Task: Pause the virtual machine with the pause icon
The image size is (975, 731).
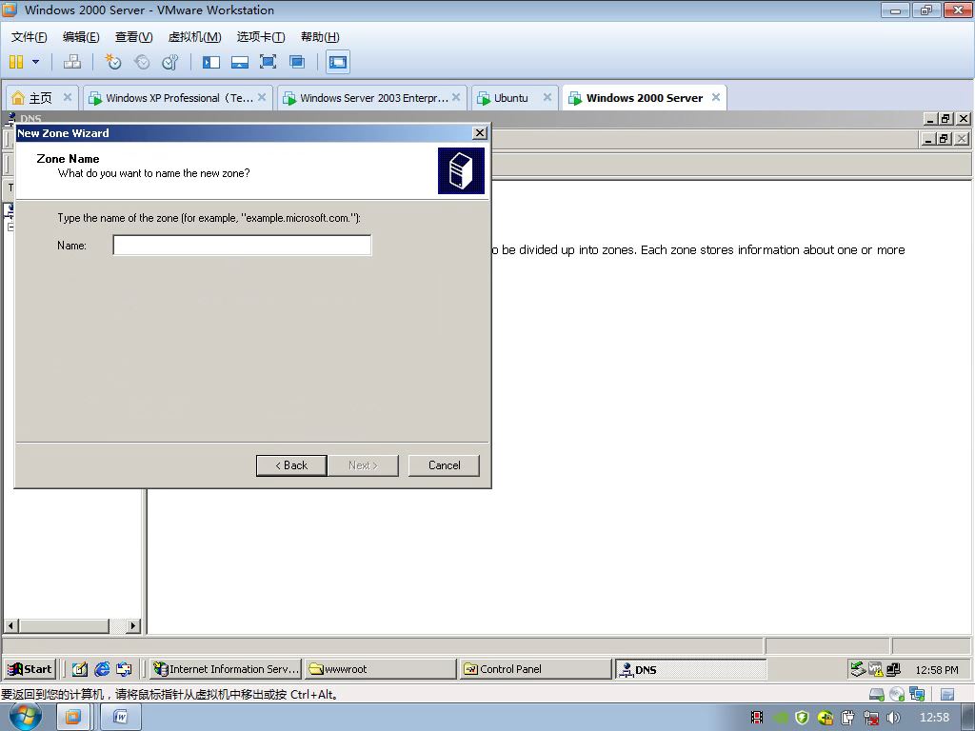Action: click(16, 62)
